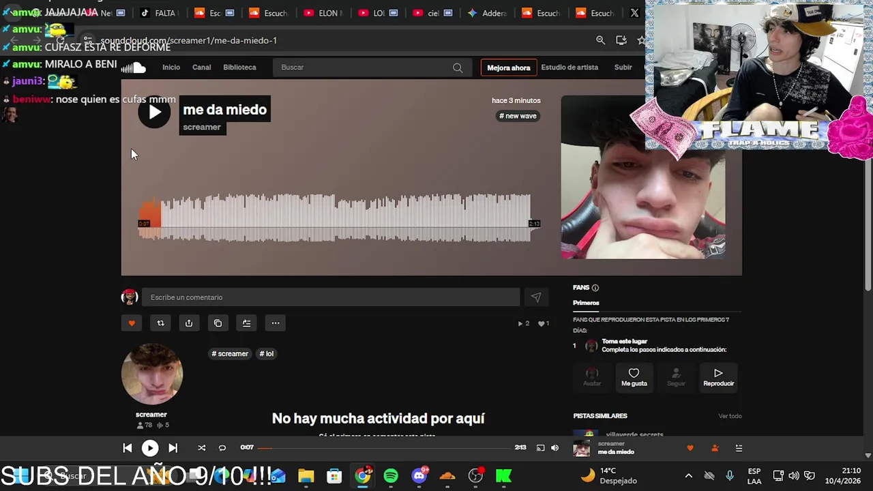This screenshot has width=873, height=491.
Task: Click the 'screamer' name below the avatar
Action: [151, 415]
